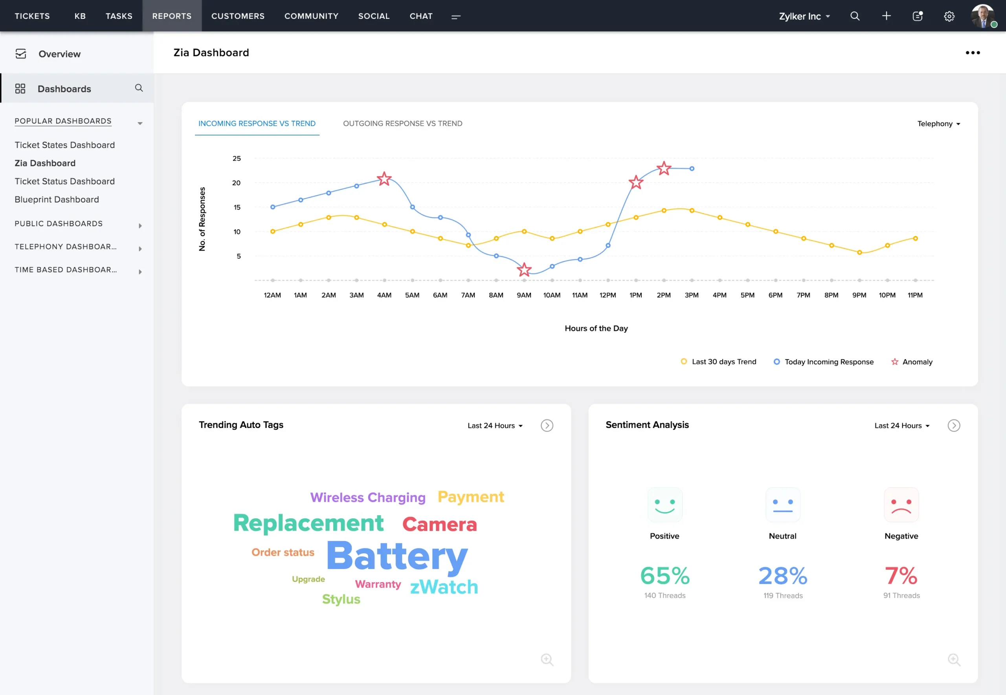Open Last 24 Hours dropdown in Sentiment Analysis
Screen dimensions: 1006x695
click(902, 426)
